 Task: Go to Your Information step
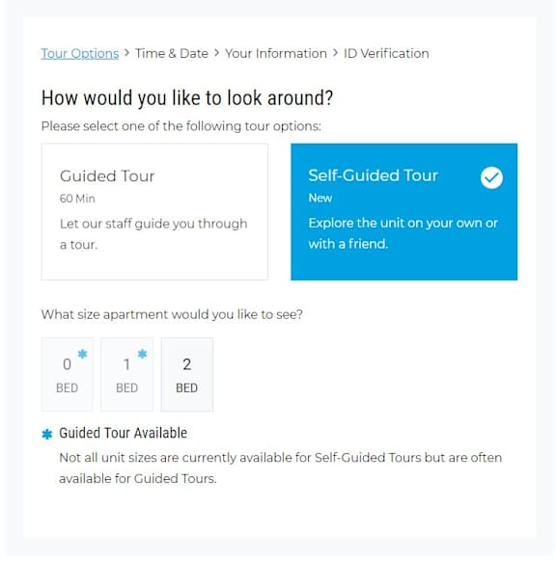click(x=276, y=54)
